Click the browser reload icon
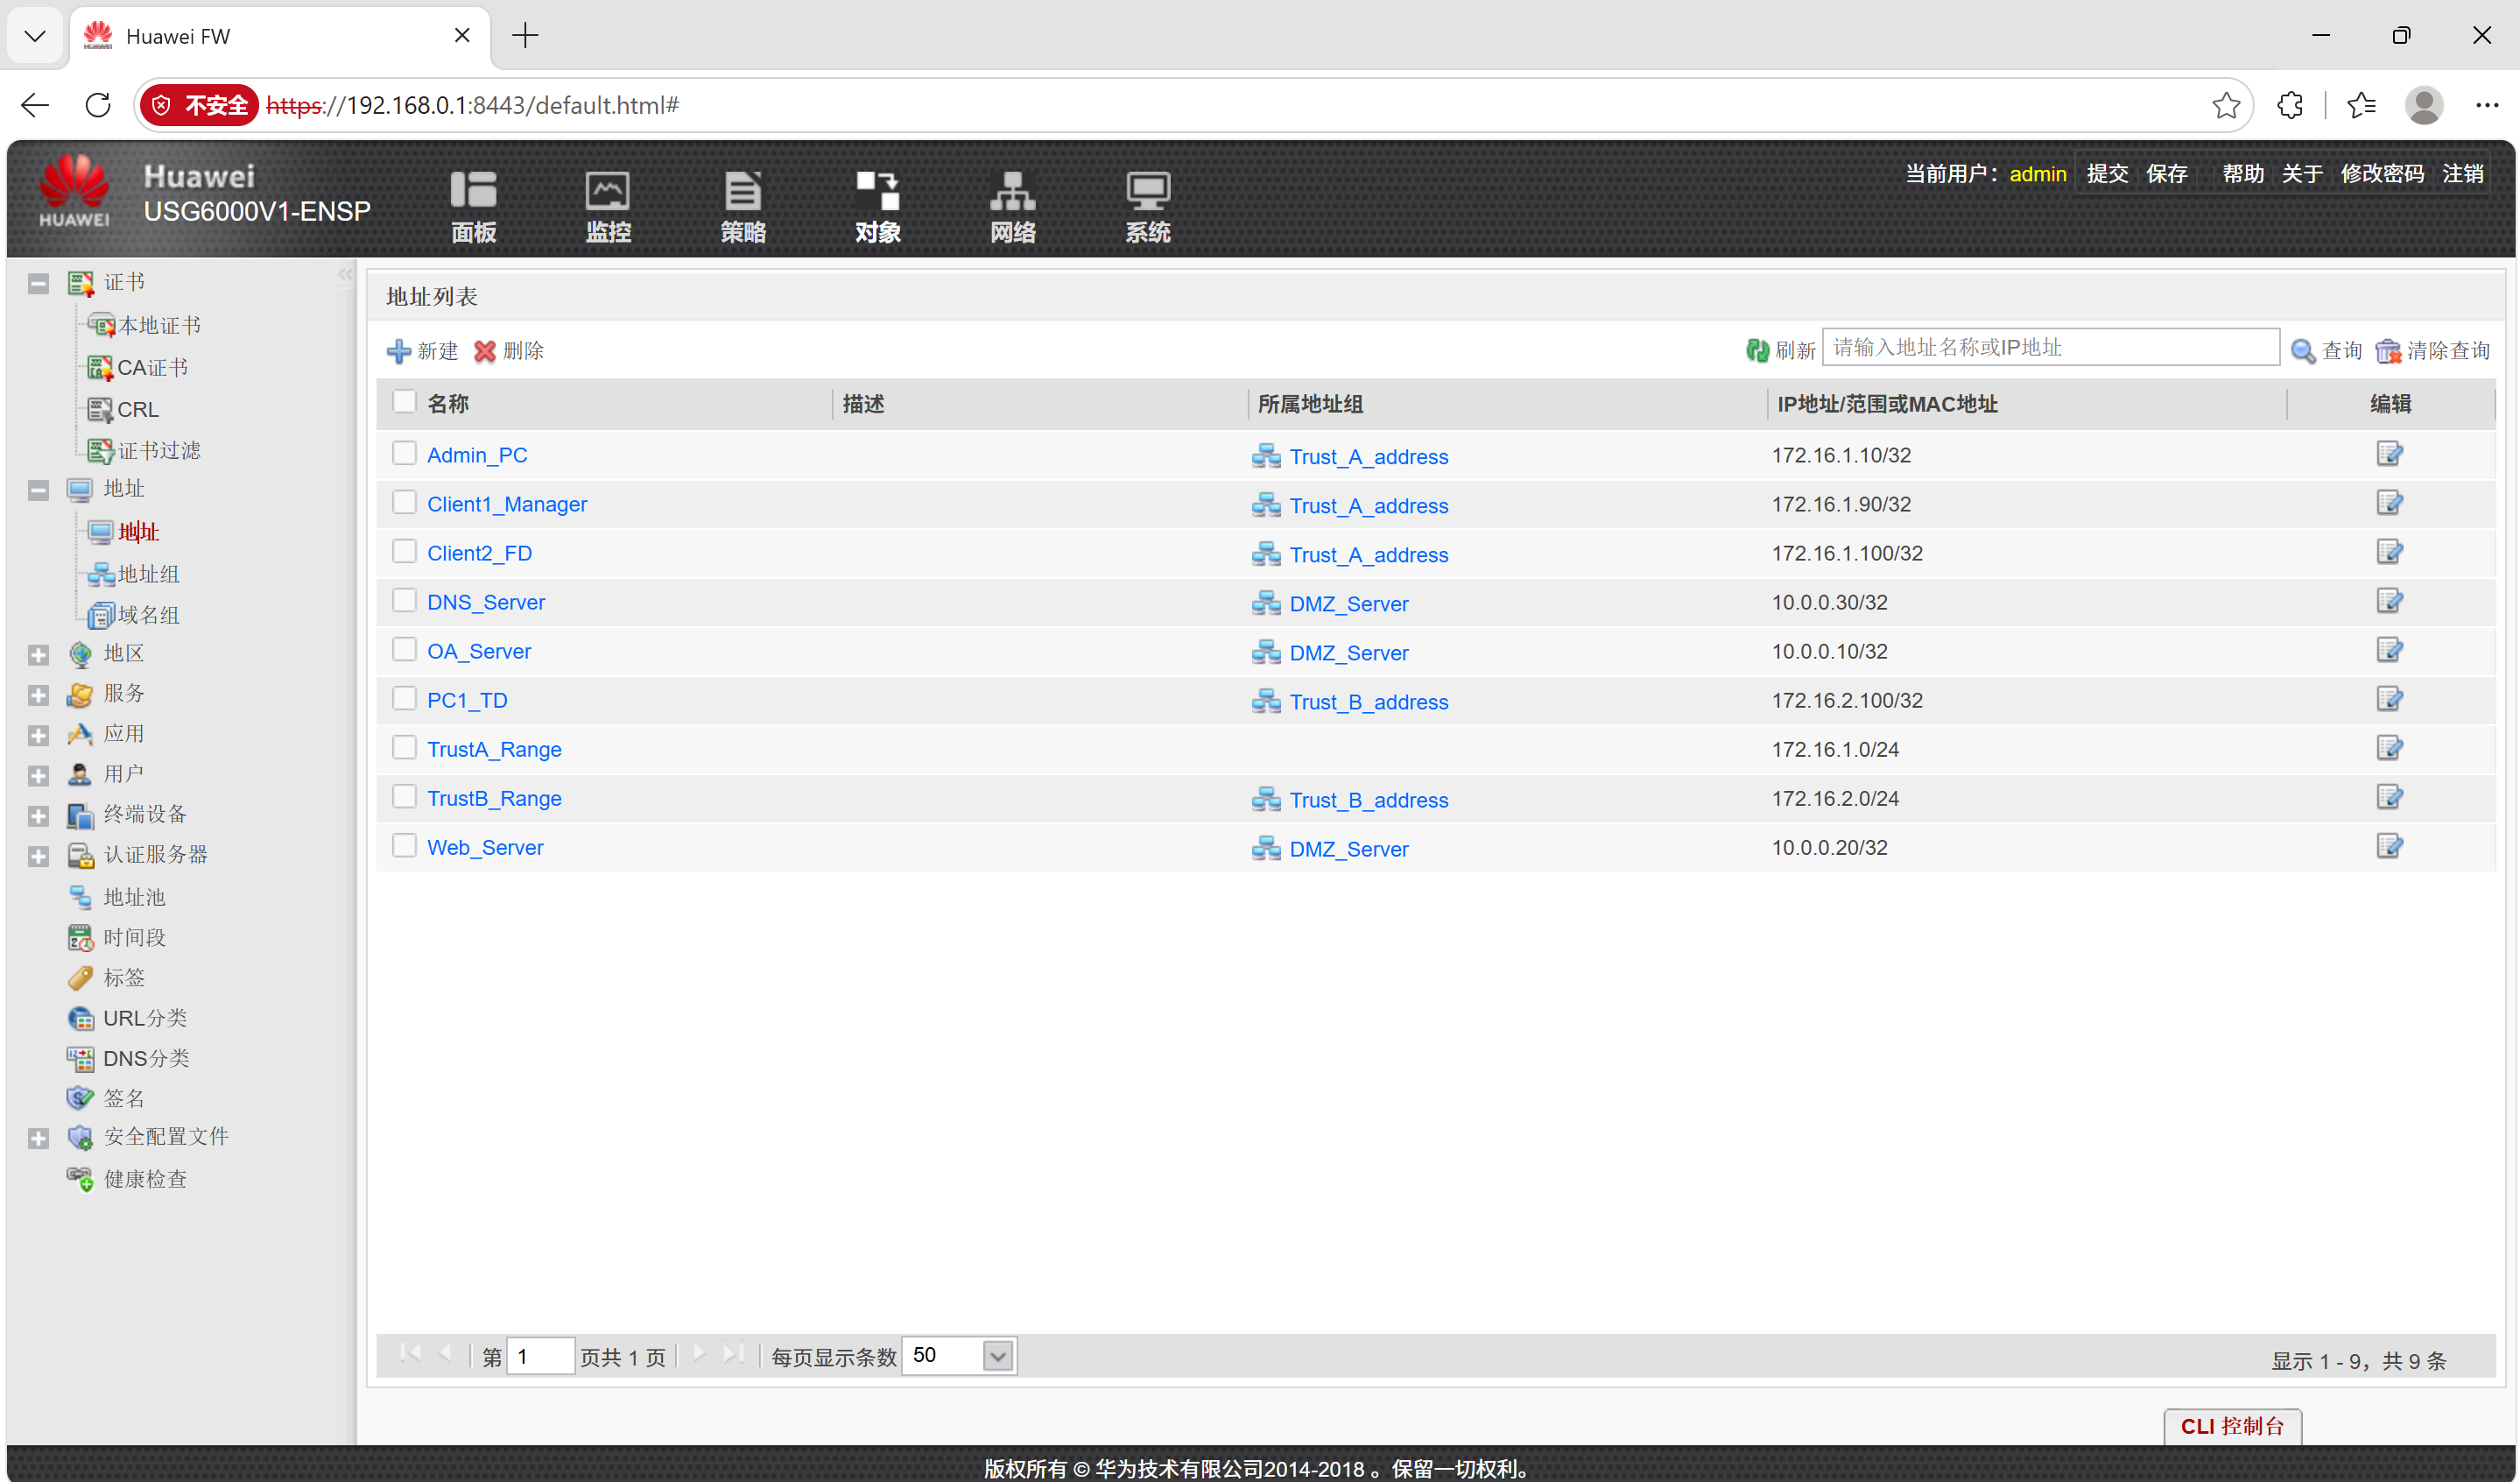Viewport: 2520px width, 1482px height. 98,105
